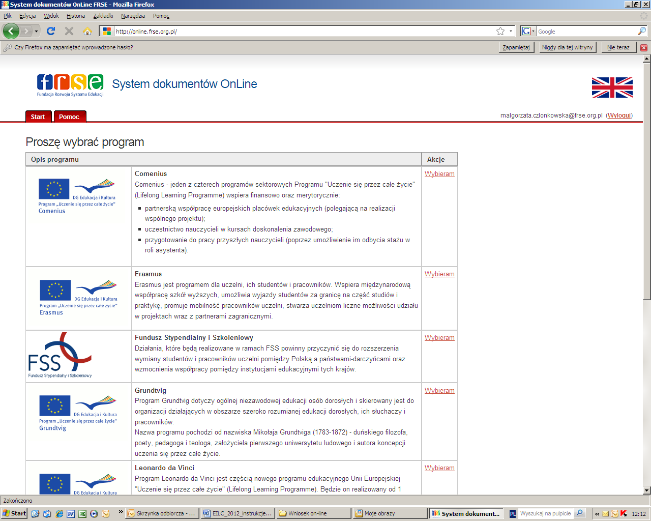This screenshot has height=521, width=651.
Task: Open the Historia menu
Action: pyautogui.click(x=76, y=16)
